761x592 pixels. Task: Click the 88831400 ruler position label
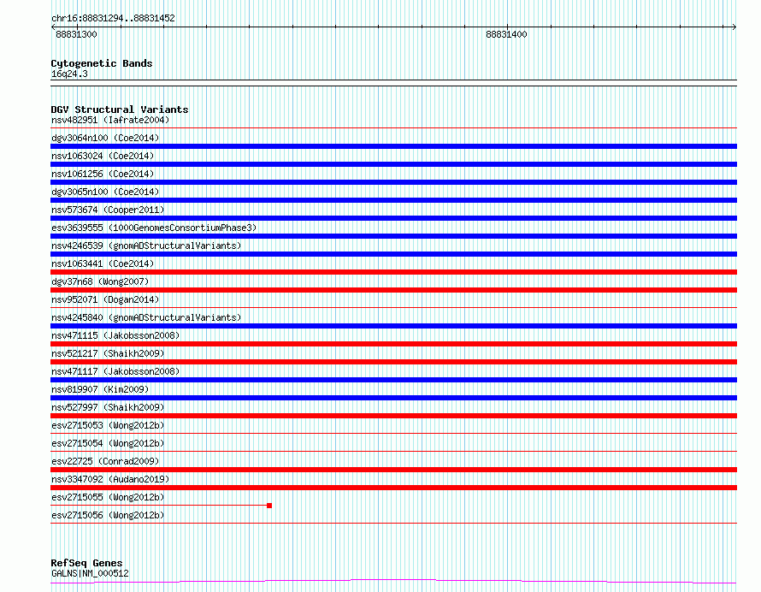click(x=506, y=34)
